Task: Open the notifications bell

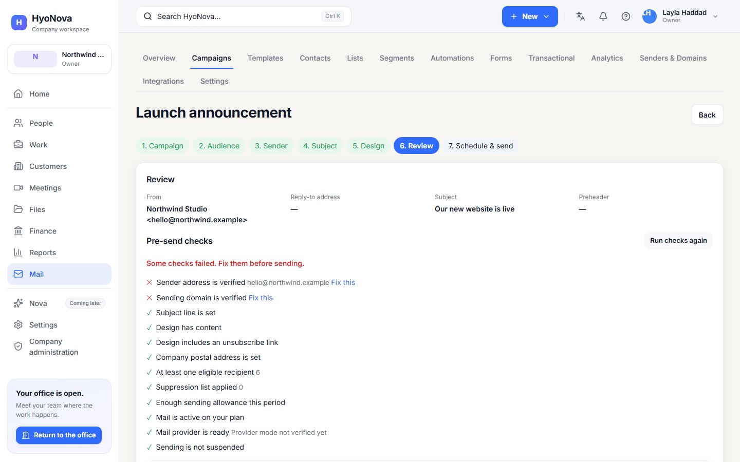Action: pyautogui.click(x=603, y=16)
